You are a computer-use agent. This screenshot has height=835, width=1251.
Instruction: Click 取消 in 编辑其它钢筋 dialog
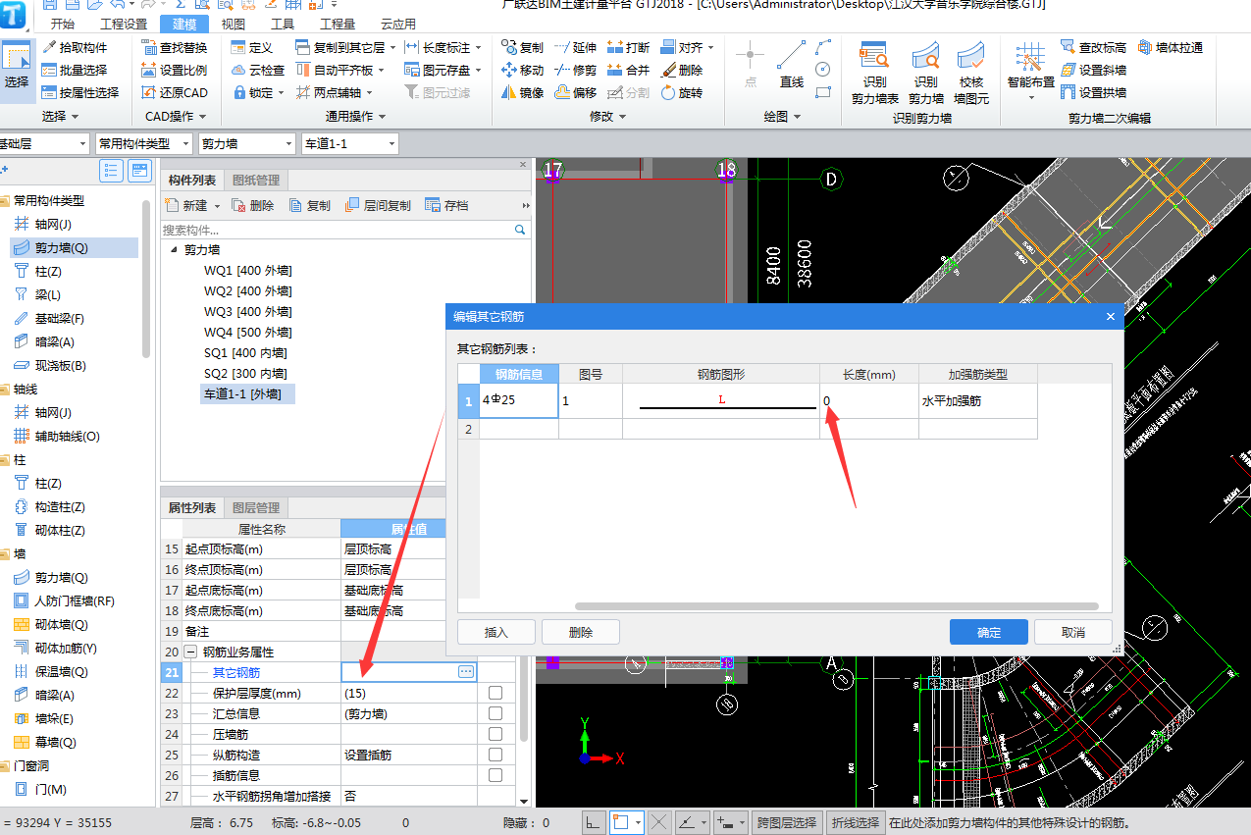pyautogui.click(x=1073, y=632)
